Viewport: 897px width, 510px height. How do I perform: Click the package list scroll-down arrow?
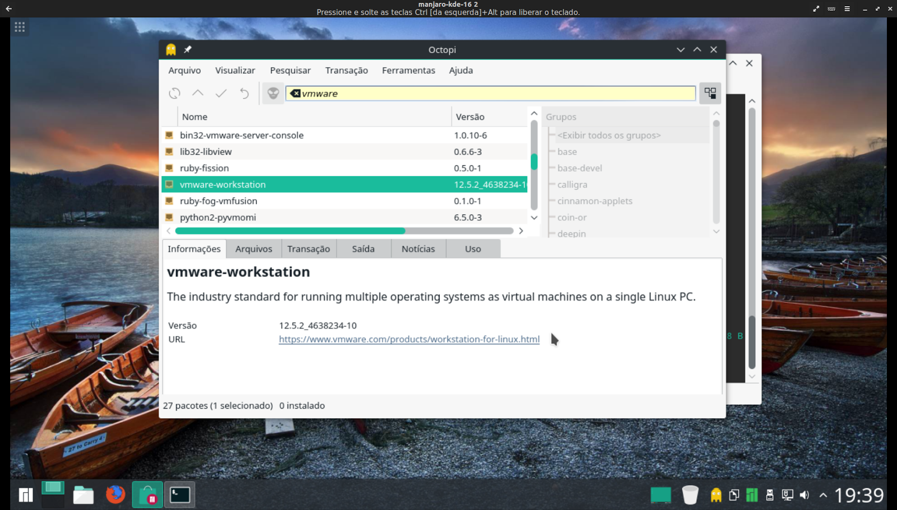coord(534,218)
